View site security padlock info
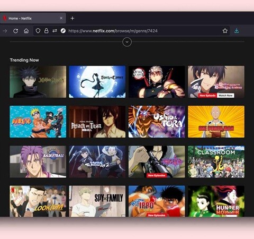 [x=47, y=31]
